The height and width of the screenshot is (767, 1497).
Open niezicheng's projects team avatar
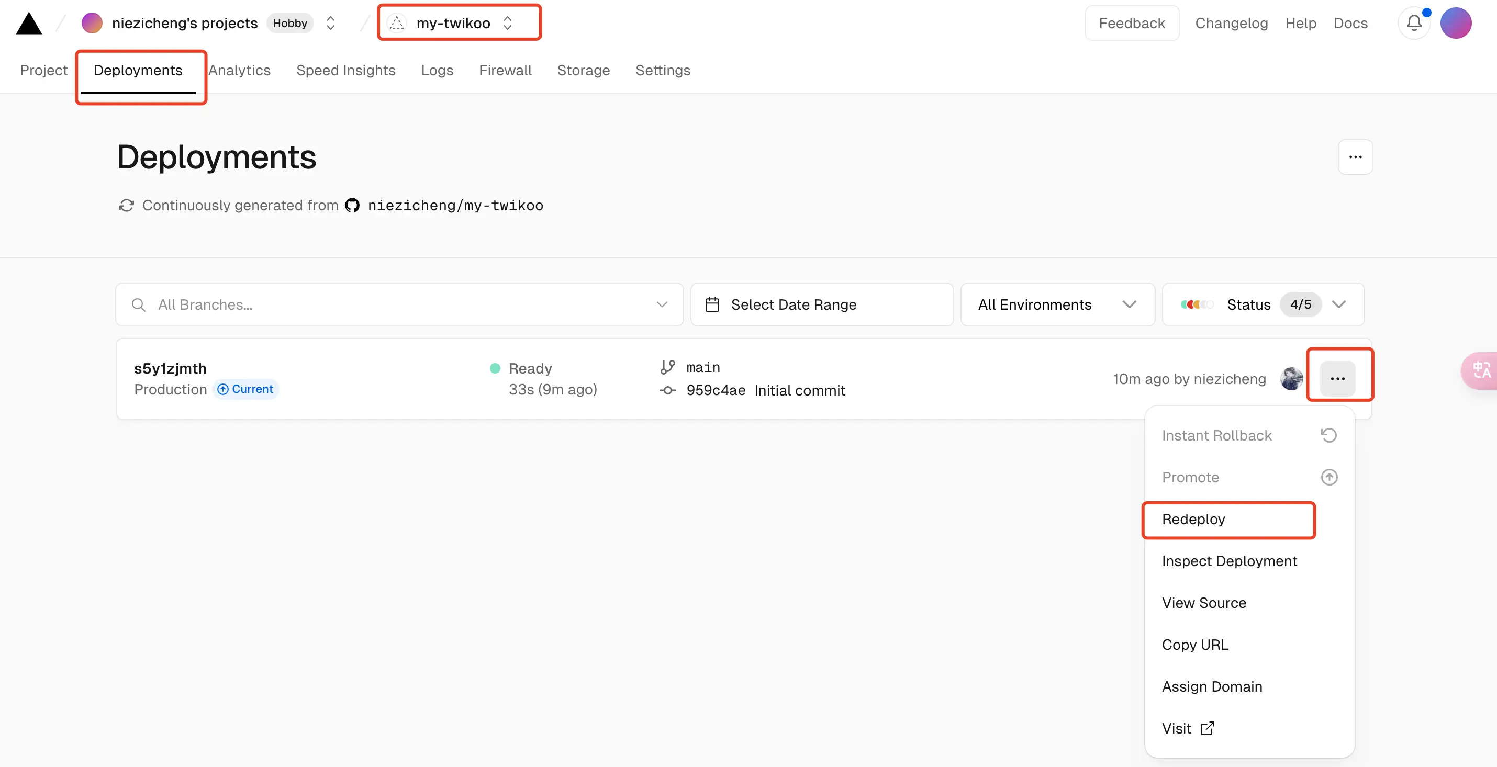(x=92, y=23)
